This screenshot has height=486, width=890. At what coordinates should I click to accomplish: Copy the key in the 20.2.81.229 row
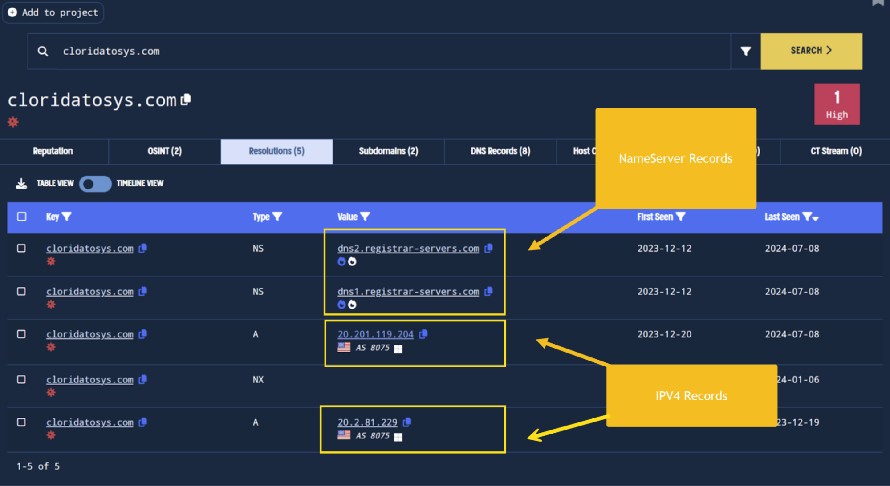[x=143, y=422]
